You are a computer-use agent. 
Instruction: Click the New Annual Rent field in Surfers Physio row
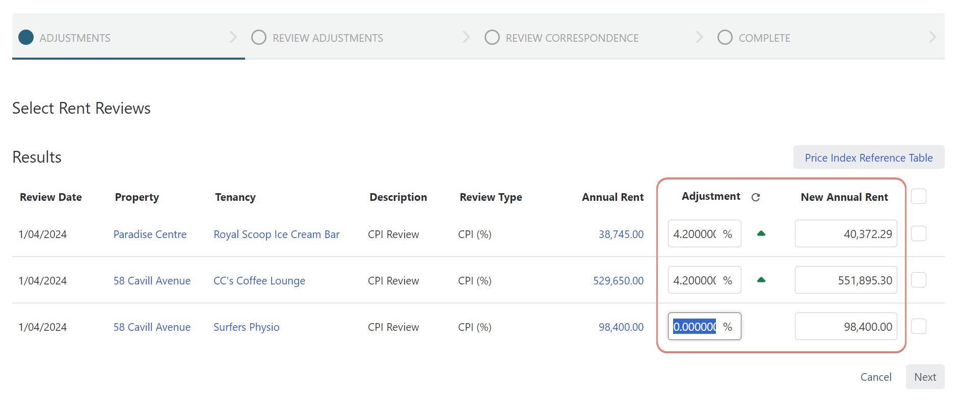tap(846, 326)
